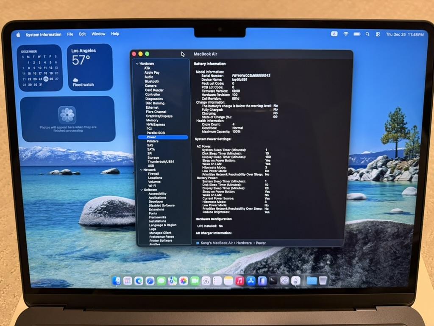Click the input source A icon
The width and height of the screenshot is (434, 326).
coord(334,34)
